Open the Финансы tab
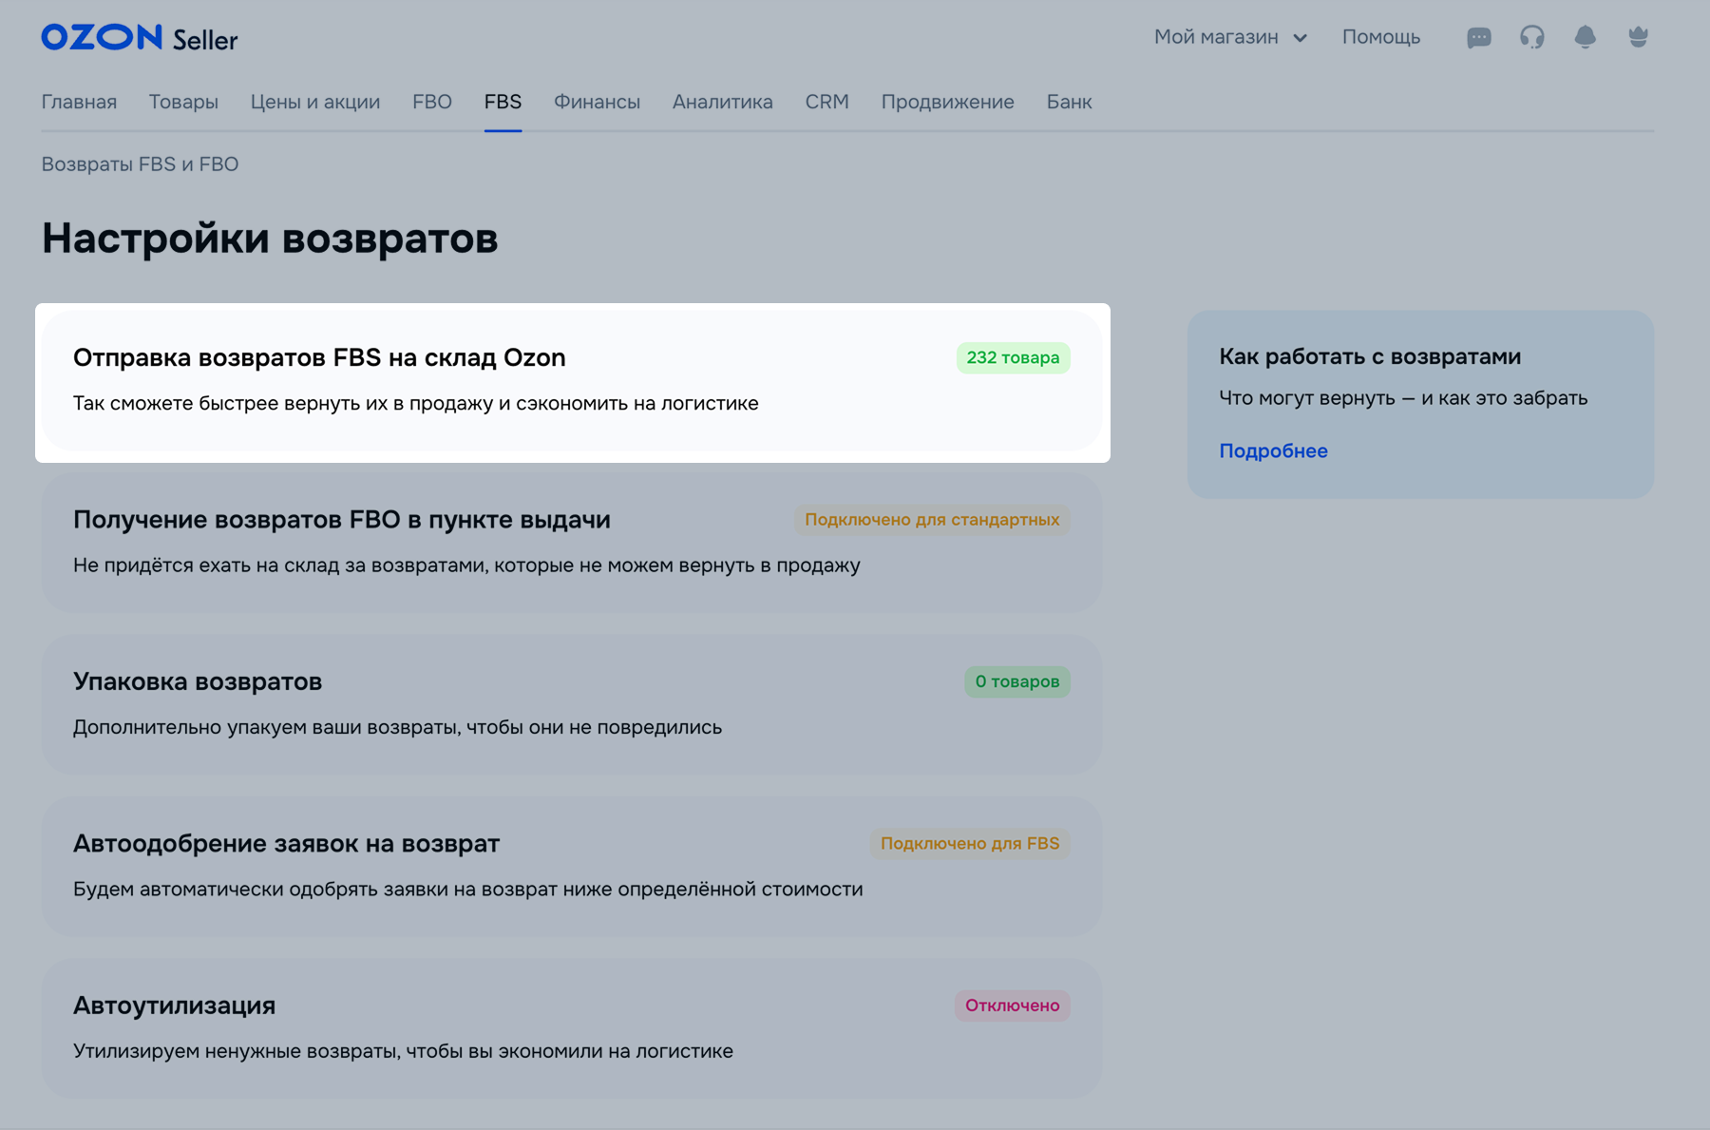 coord(597,102)
